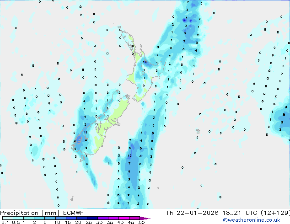Image resolution: width=290 pixels, height=224 pixels.
Task: Click the 'Precipitation [mm]' title text
Action: coord(30,213)
